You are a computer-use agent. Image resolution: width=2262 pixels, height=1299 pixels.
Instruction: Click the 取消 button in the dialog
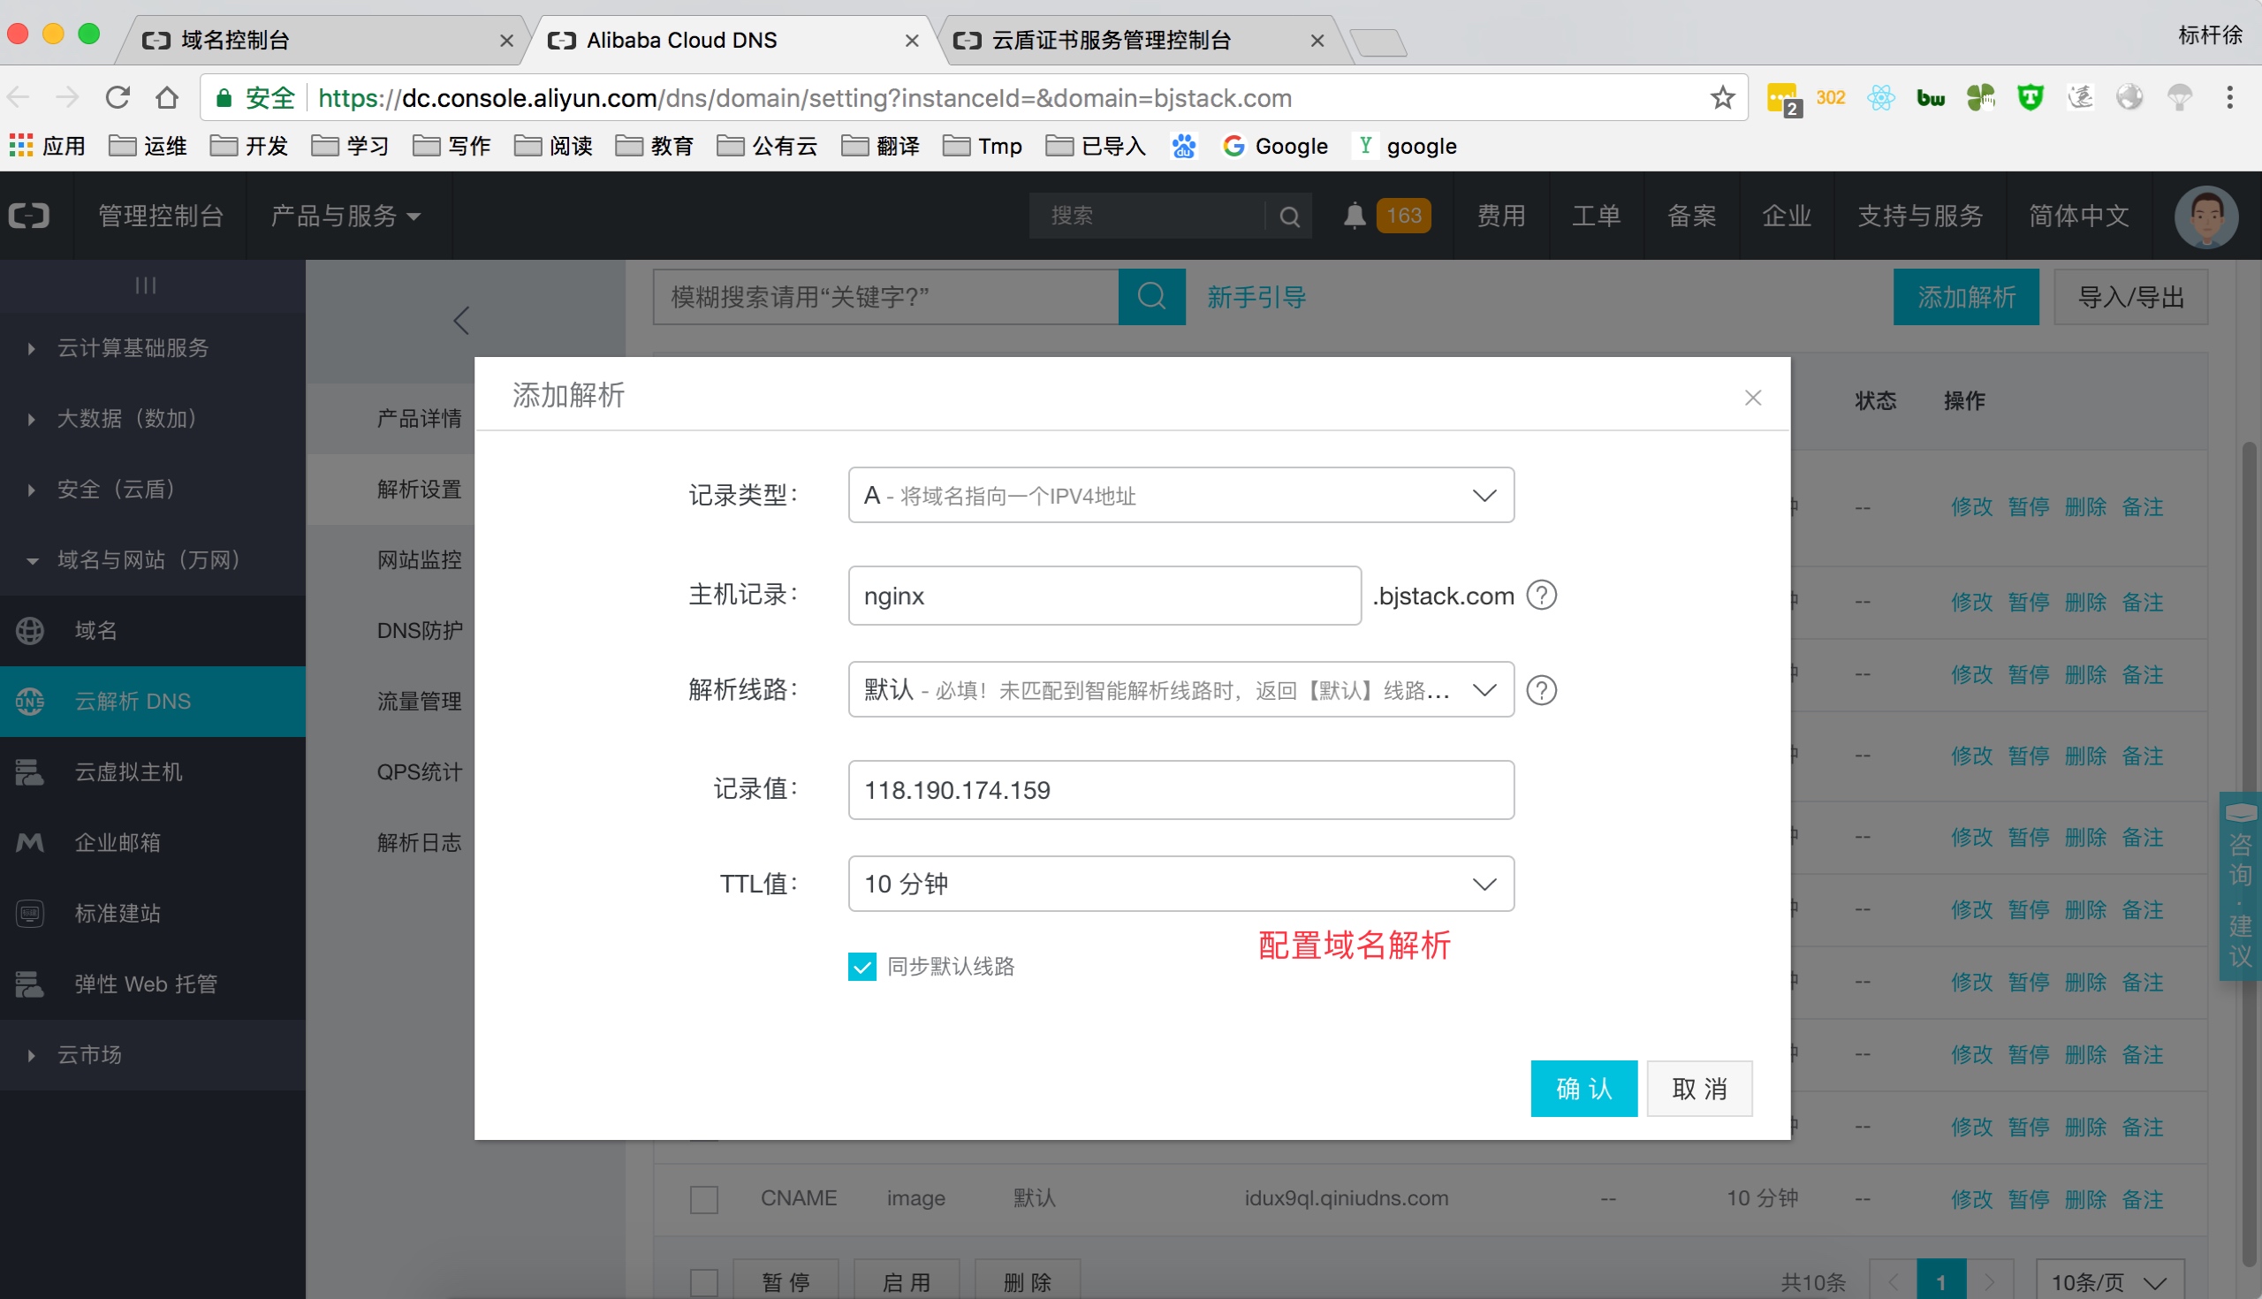[1698, 1089]
